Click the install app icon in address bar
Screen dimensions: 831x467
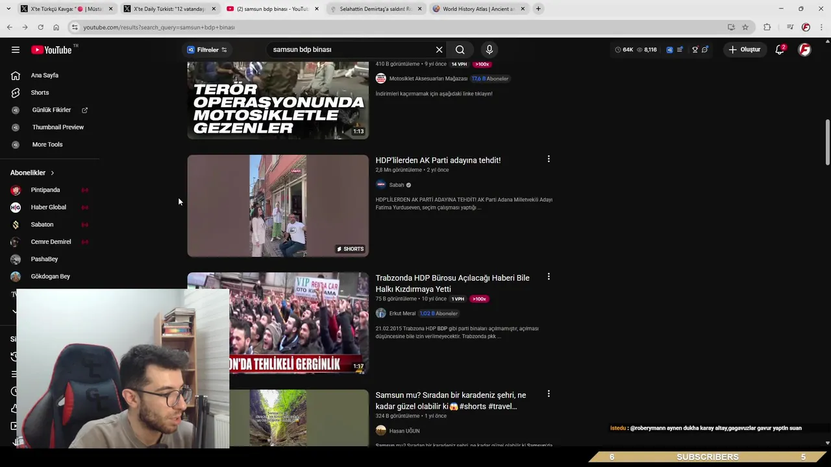731,27
